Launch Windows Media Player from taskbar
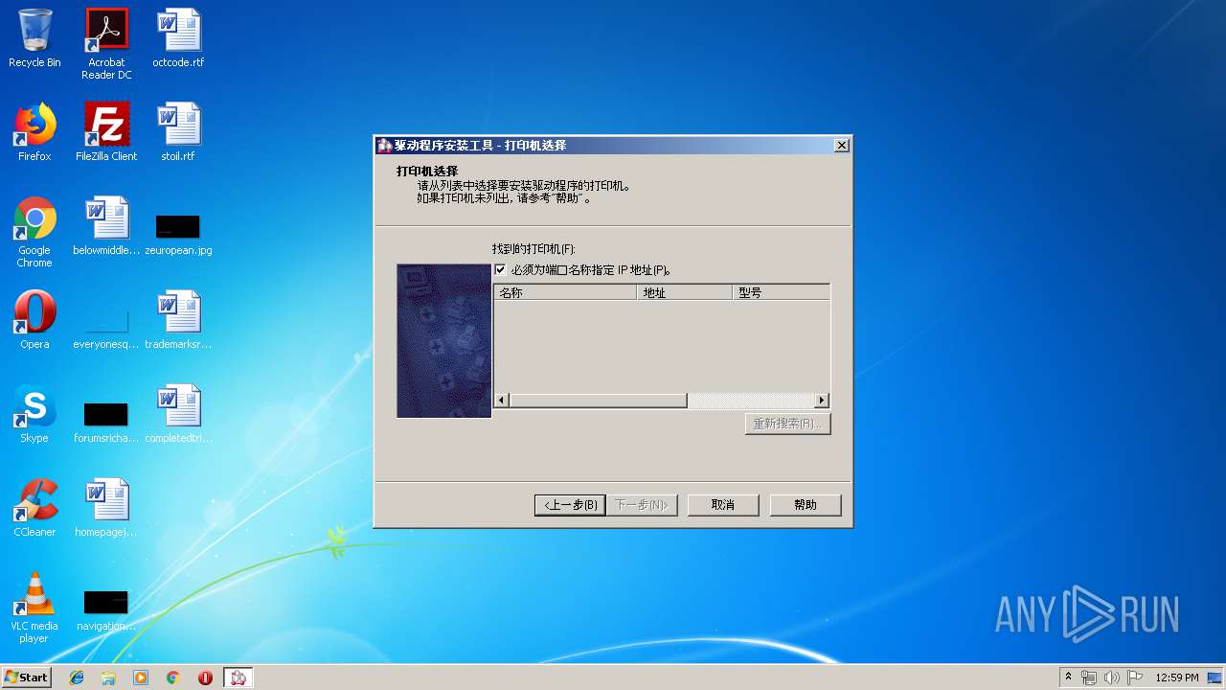The width and height of the screenshot is (1226, 690). (141, 678)
